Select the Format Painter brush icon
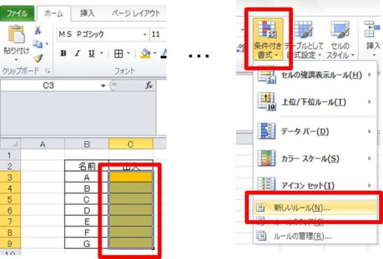 38,58
